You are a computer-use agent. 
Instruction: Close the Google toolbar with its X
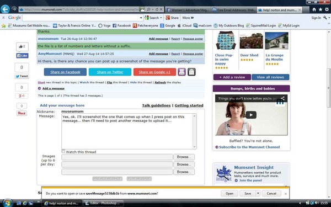3,18
